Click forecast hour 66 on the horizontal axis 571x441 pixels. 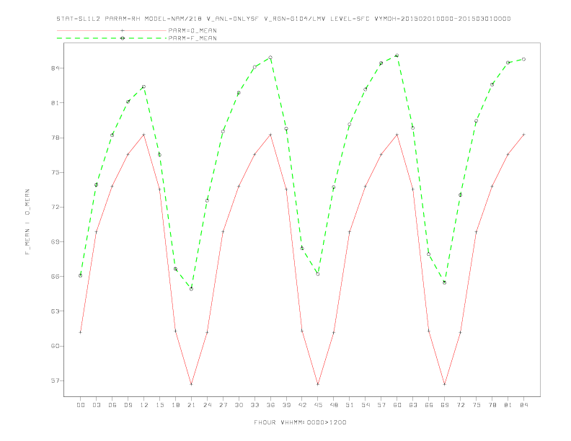[429, 405]
